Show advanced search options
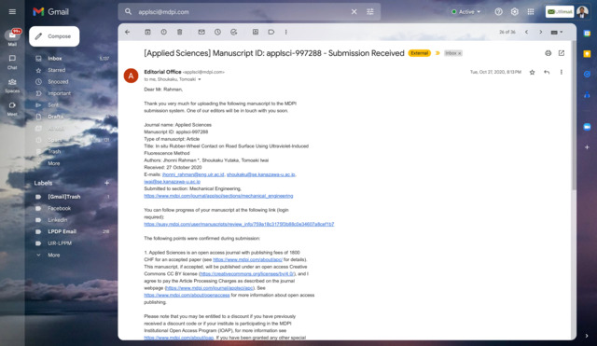The image size is (597, 346). pos(370,12)
